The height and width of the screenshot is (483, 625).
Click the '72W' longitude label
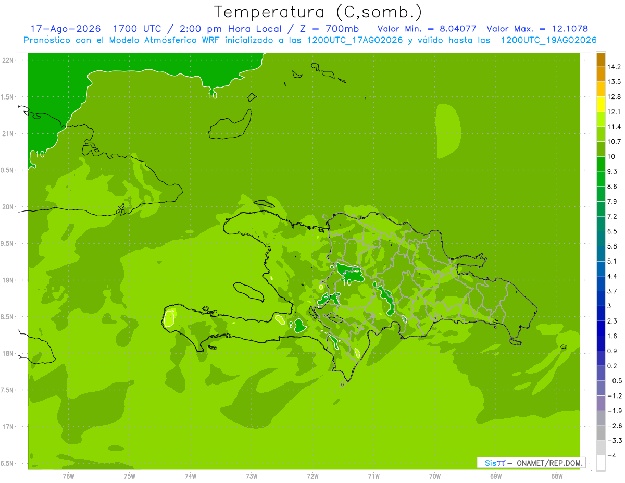pos(312,476)
